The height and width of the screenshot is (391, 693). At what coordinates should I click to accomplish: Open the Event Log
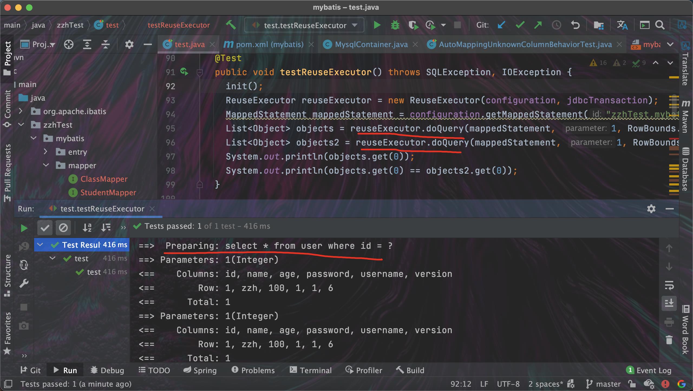pos(649,370)
